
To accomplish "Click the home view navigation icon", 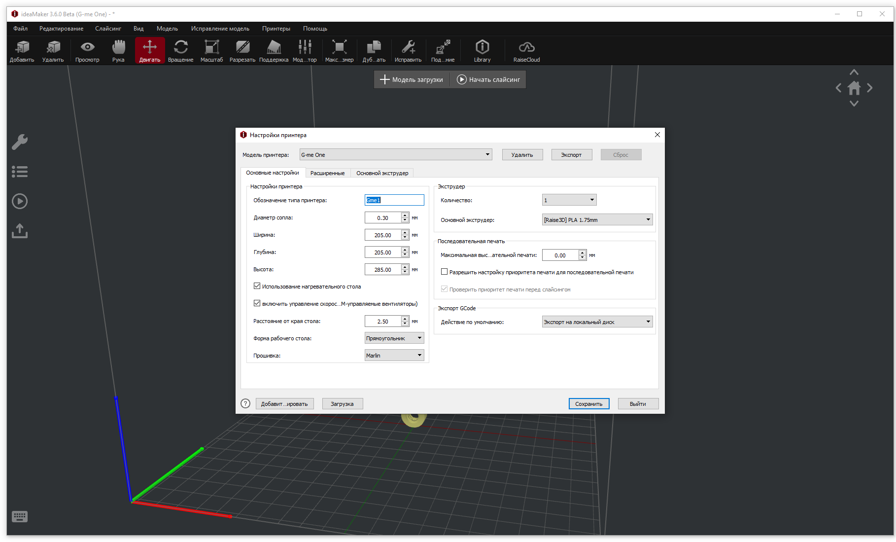I will [x=854, y=88].
